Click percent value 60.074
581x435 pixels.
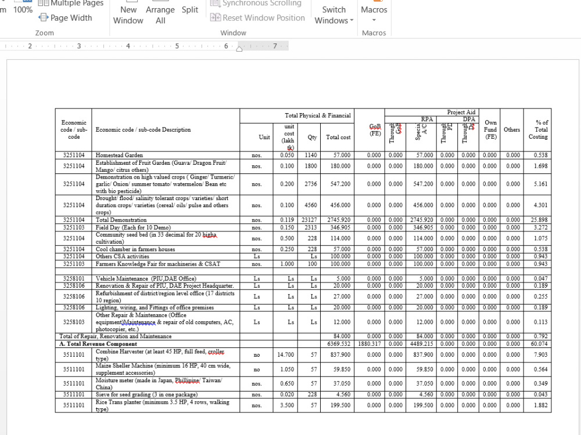[539, 343]
